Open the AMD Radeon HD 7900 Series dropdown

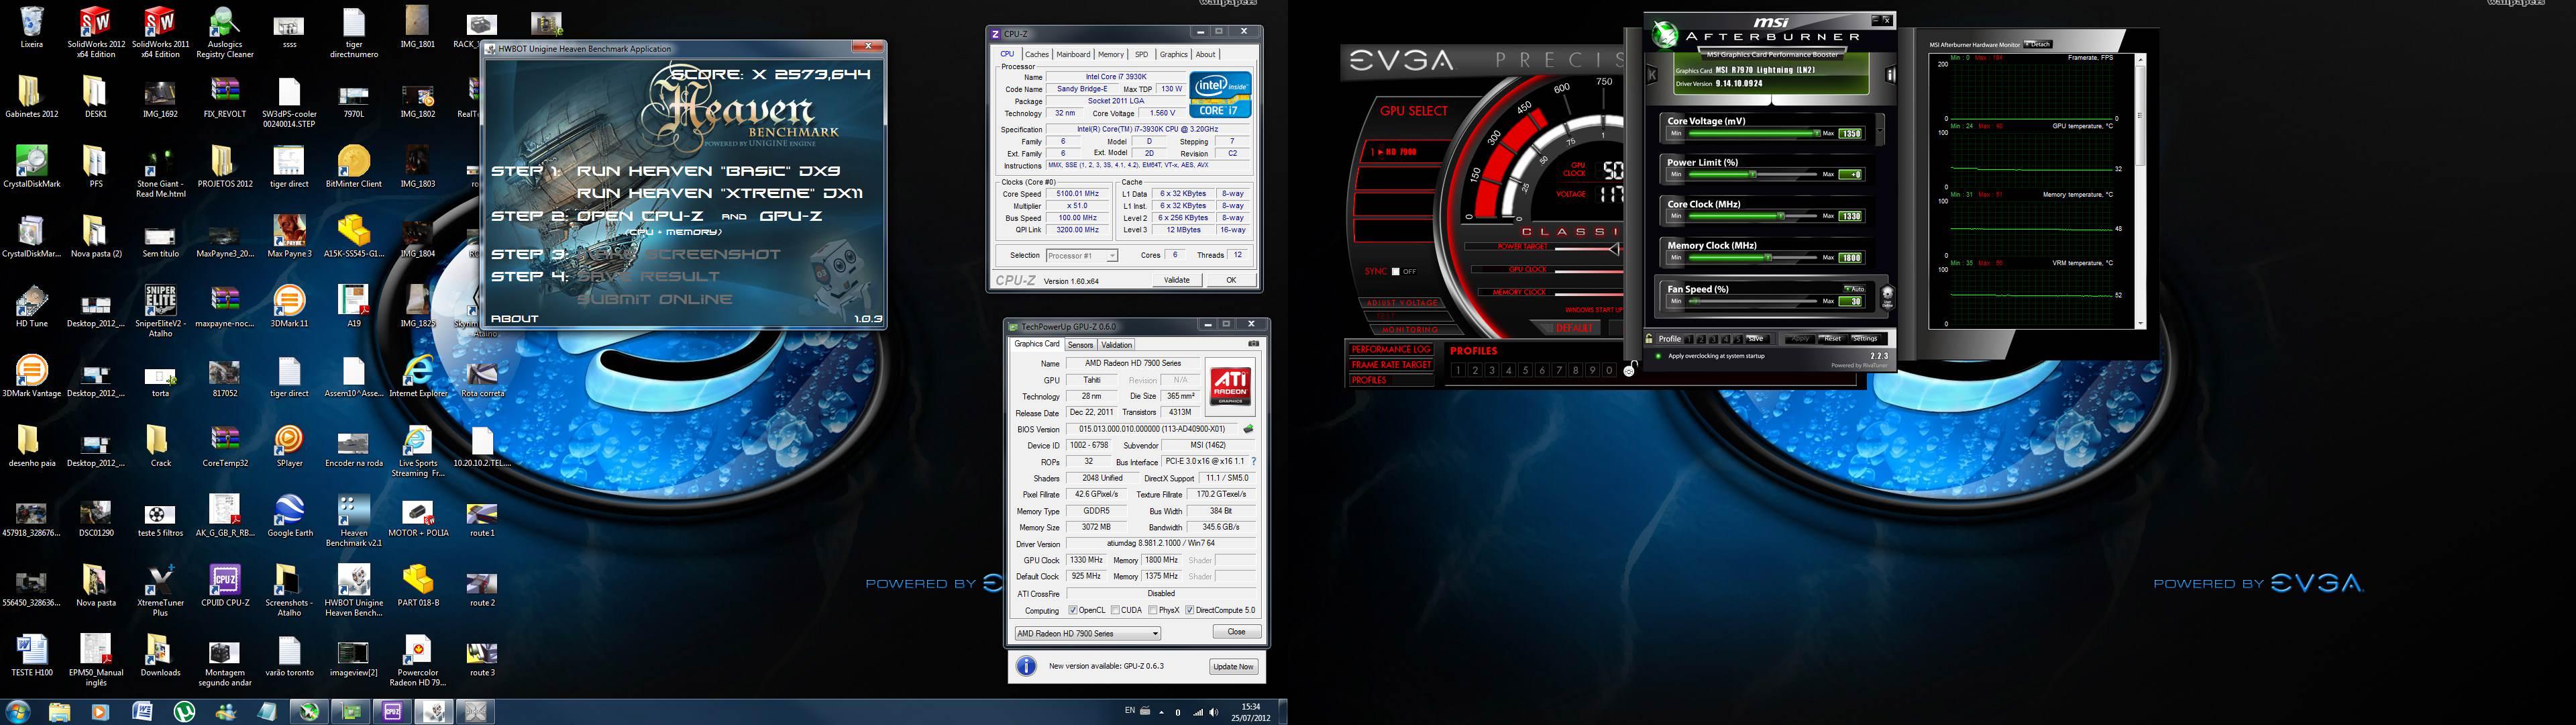pyautogui.click(x=1087, y=633)
